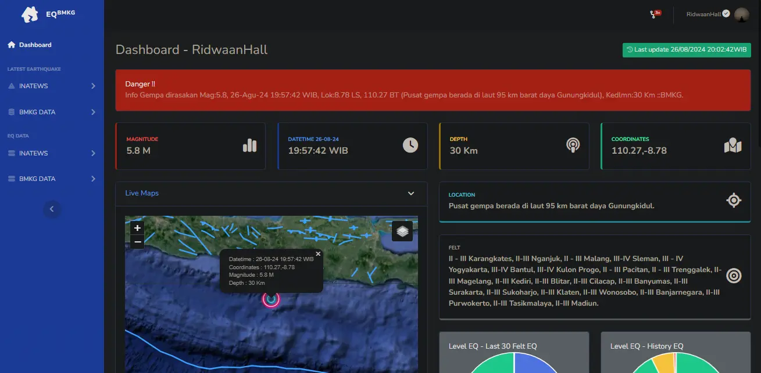Click the 110.27,-8.78 coordinates value
The image size is (761, 373).
[639, 151]
